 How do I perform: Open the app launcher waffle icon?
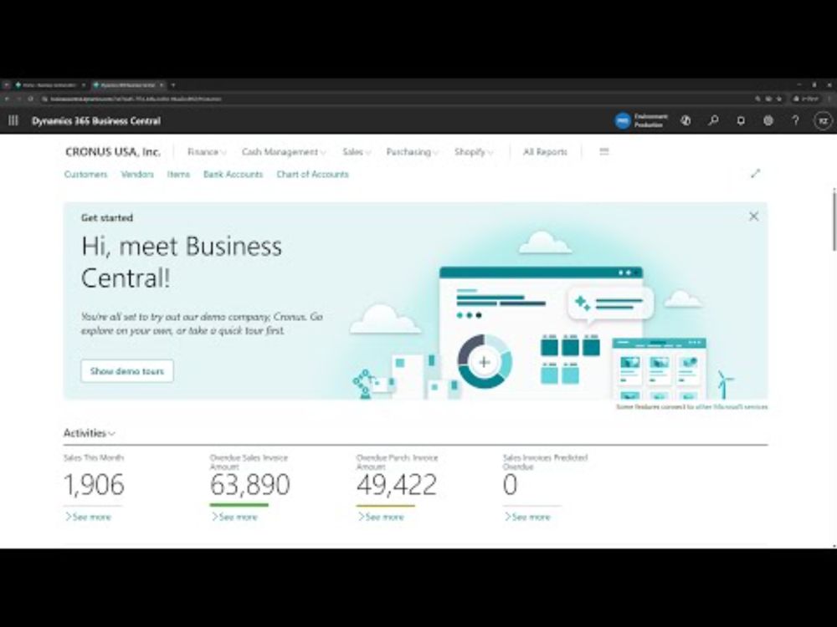[13, 120]
